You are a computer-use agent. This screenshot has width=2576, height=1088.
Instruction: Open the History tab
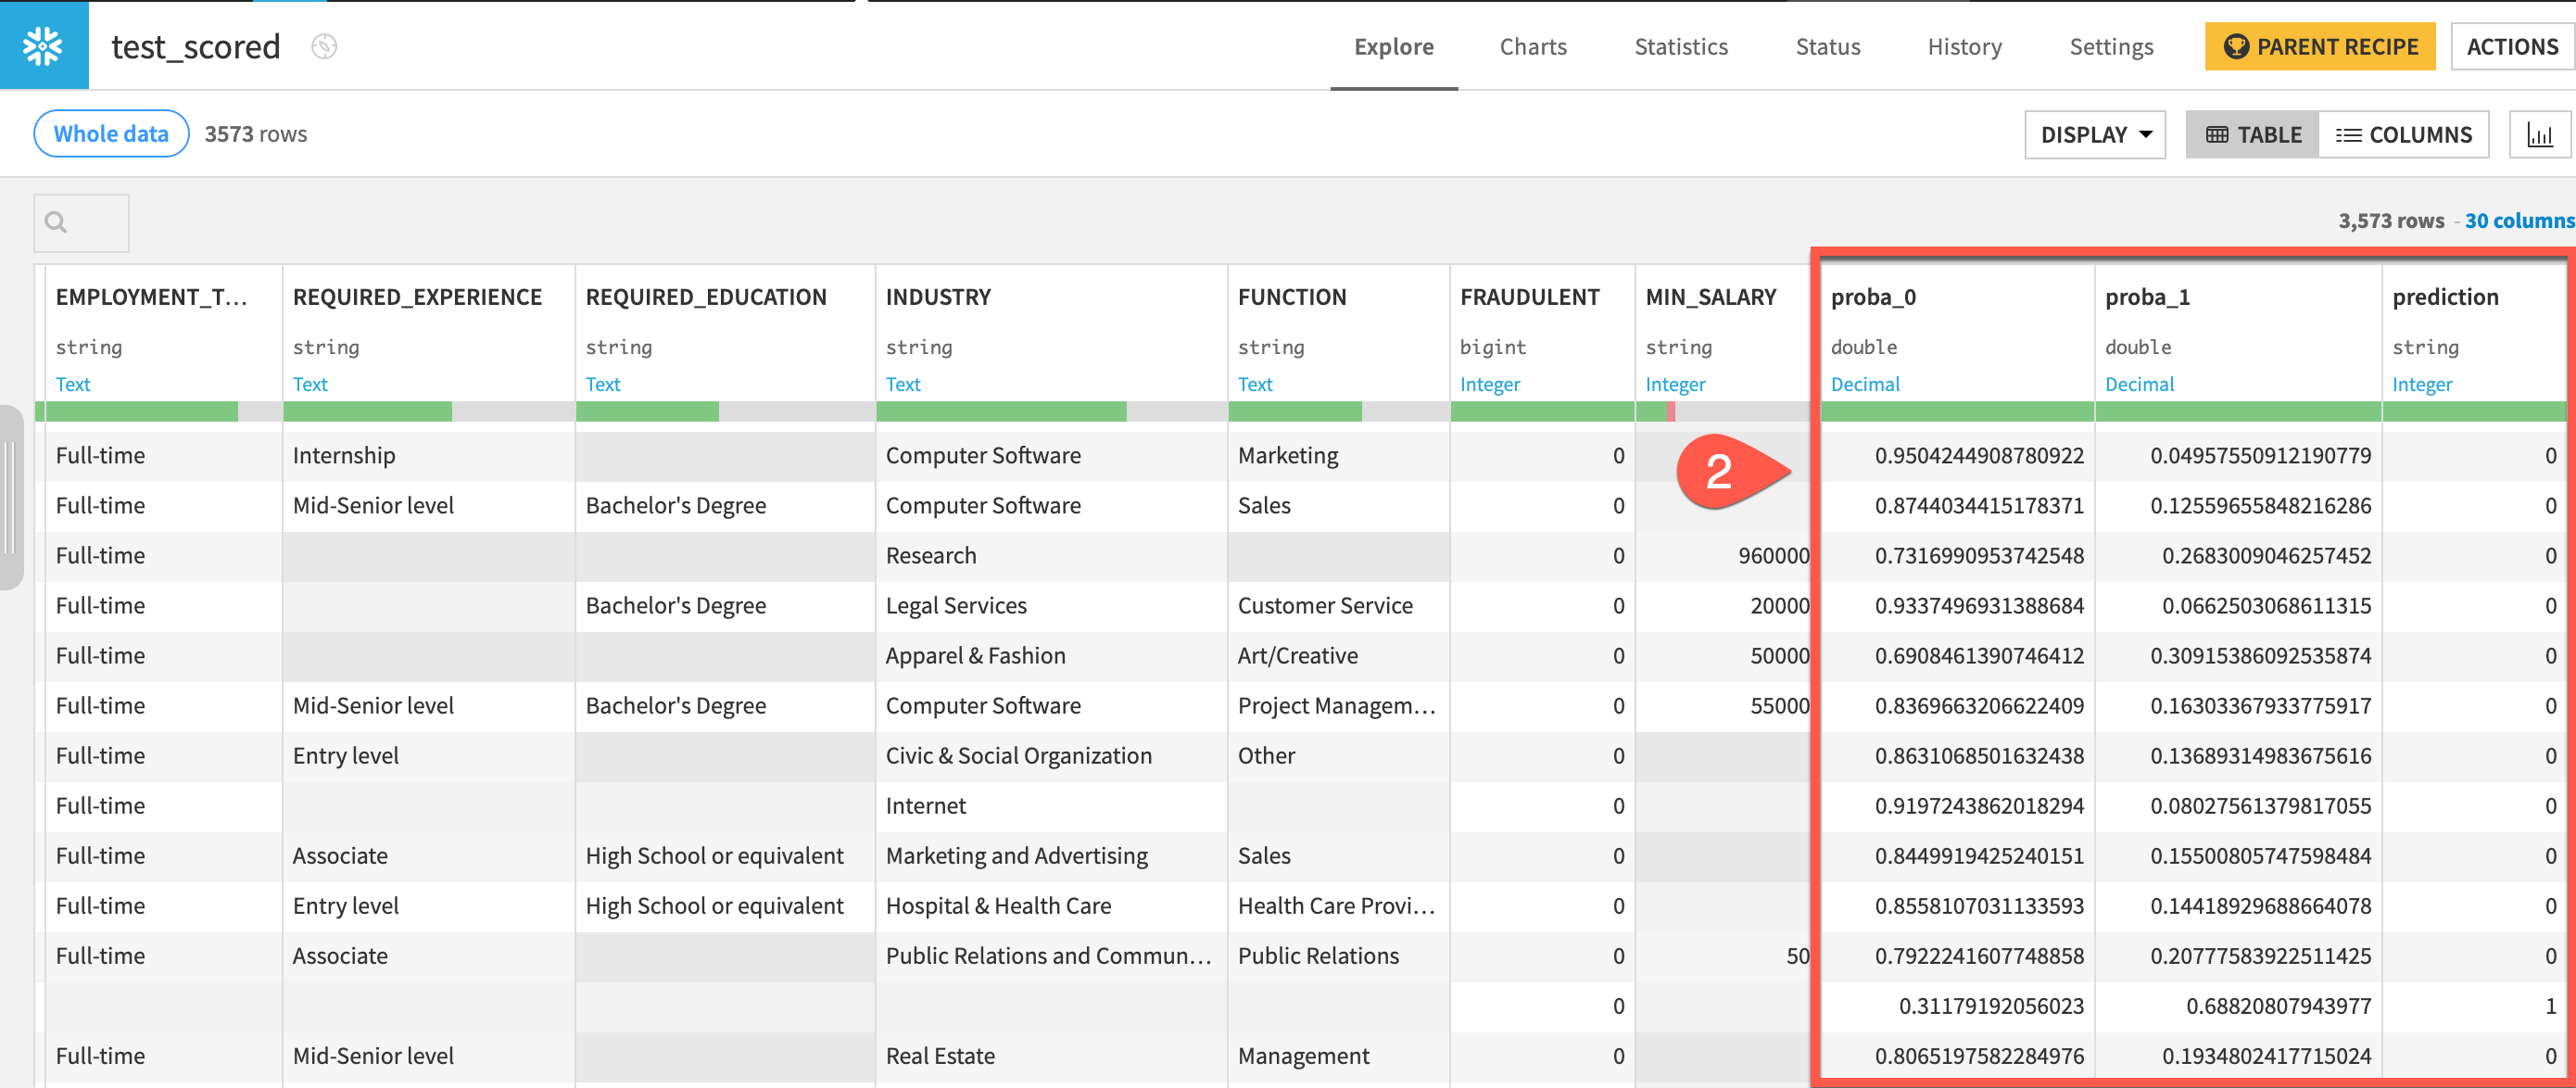point(1964,47)
